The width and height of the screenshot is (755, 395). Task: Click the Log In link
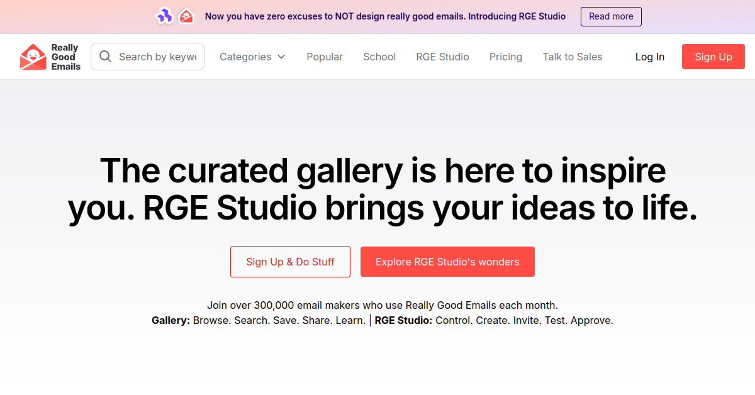pyautogui.click(x=650, y=57)
